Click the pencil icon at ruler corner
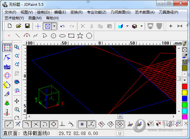The image size is (190, 139). (185, 43)
